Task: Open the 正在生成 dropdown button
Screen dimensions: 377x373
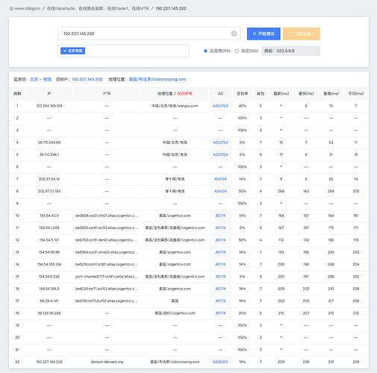Action: pyautogui.click(x=302, y=34)
